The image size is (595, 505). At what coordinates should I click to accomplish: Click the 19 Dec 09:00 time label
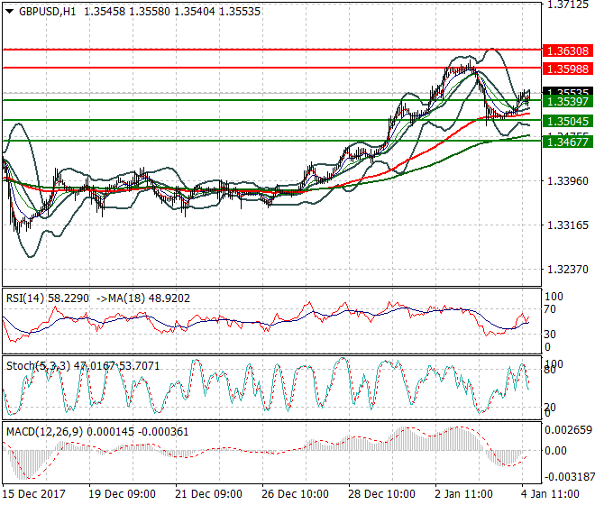click(123, 494)
